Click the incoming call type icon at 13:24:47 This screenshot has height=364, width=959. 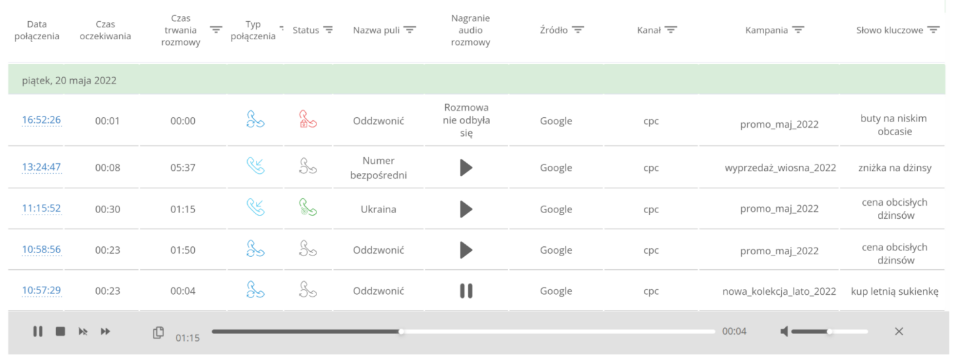point(255,166)
